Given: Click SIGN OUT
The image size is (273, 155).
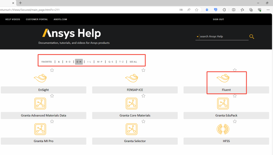Looking at the screenshot, I should point(218,19).
